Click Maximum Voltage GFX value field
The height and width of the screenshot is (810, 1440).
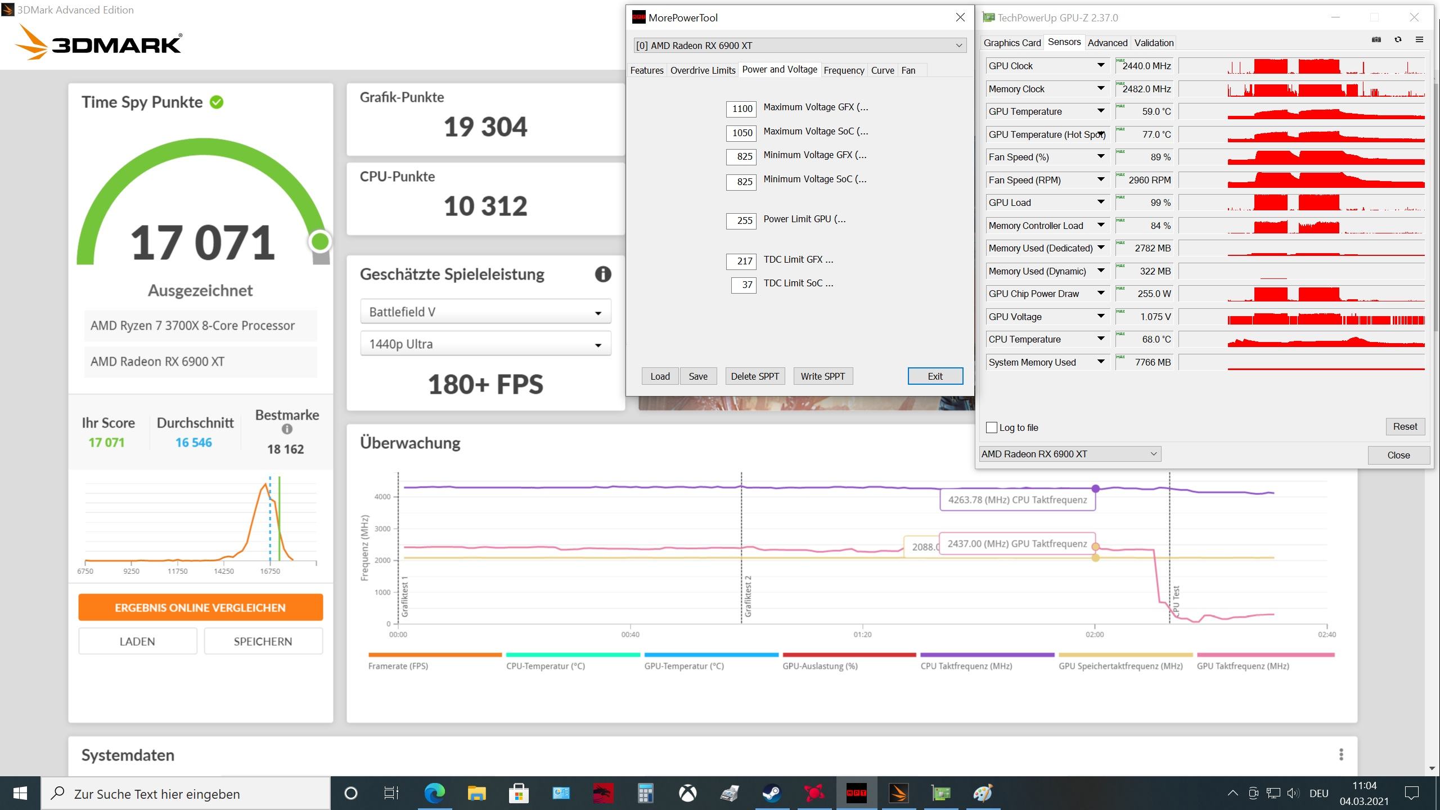point(741,109)
